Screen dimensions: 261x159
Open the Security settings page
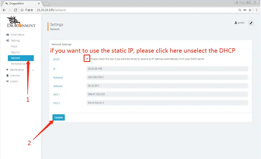click(x=15, y=52)
